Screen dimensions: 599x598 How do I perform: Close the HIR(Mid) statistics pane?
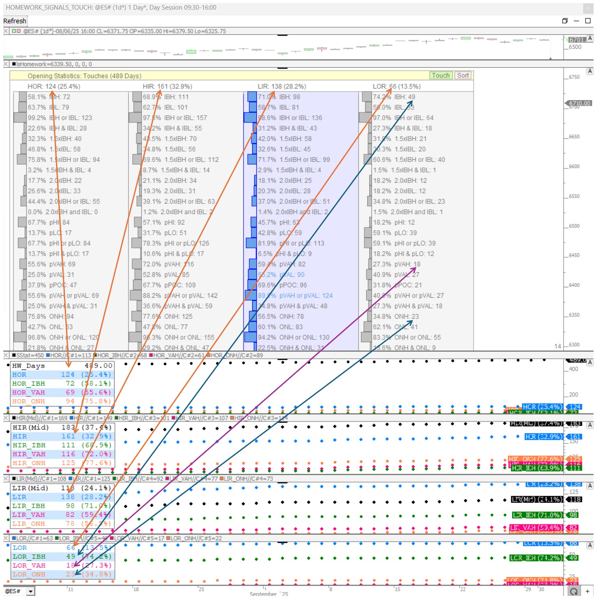point(6,418)
